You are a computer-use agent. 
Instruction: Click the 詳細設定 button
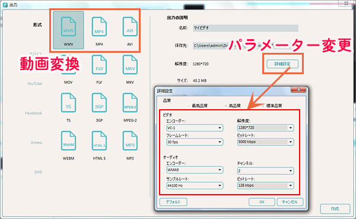[282, 64]
